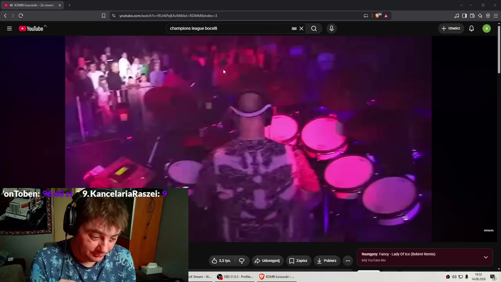Click the OBS recording tray icon

pyautogui.click(x=448, y=277)
